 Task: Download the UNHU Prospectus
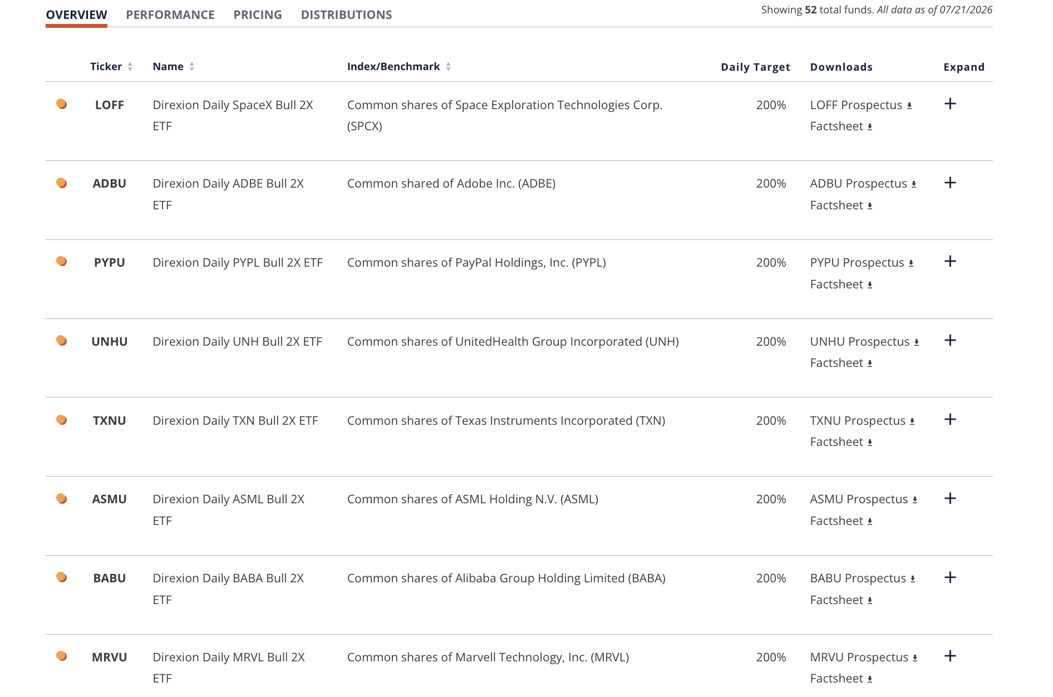865,342
